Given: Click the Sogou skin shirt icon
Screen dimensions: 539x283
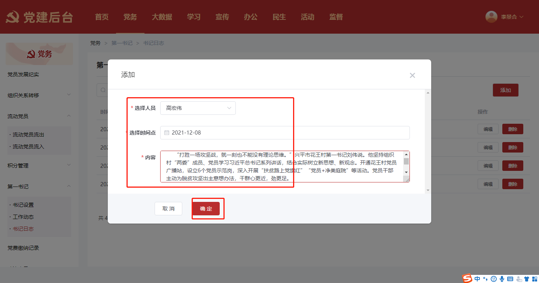Looking at the screenshot, I should (x=527, y=279).
